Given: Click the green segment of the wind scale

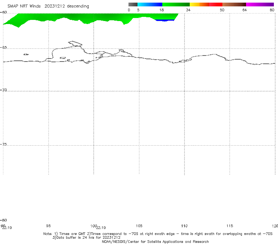Looking at the screenshot, I should (x=176, y=5).
